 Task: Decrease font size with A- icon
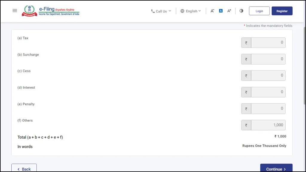[x=212, y=11]
